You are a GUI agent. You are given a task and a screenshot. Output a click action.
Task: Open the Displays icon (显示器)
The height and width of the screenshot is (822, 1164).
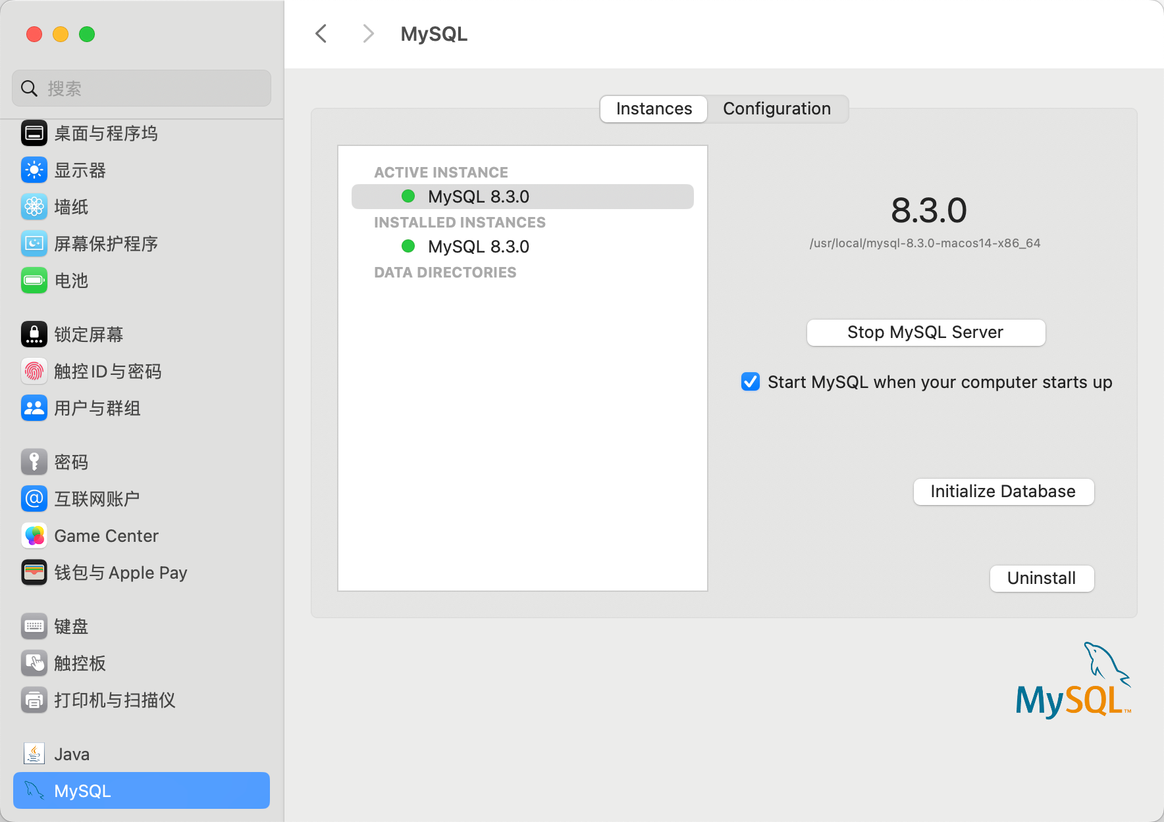point(34,170)
